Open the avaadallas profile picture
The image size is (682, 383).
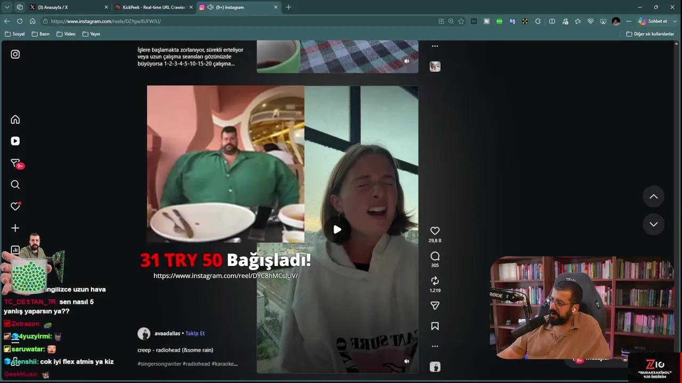click(144, 334)
